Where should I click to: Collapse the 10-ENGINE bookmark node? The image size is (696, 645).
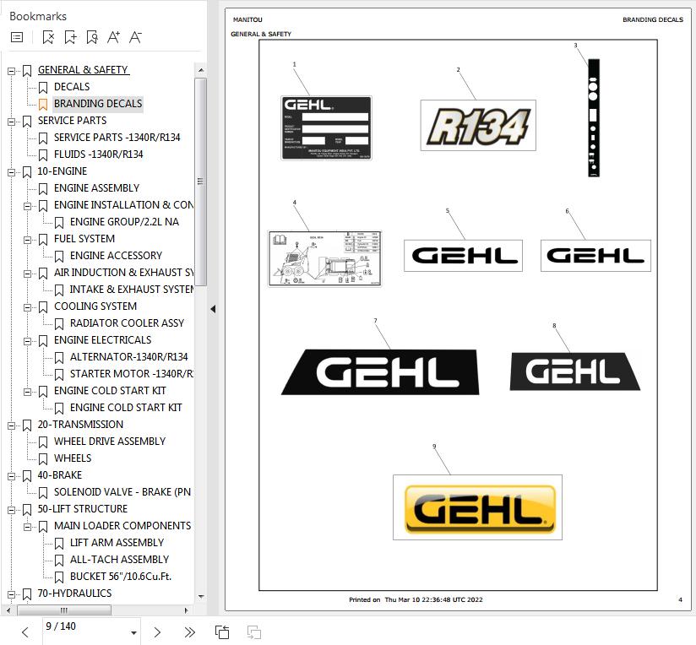tap(11, 172)
